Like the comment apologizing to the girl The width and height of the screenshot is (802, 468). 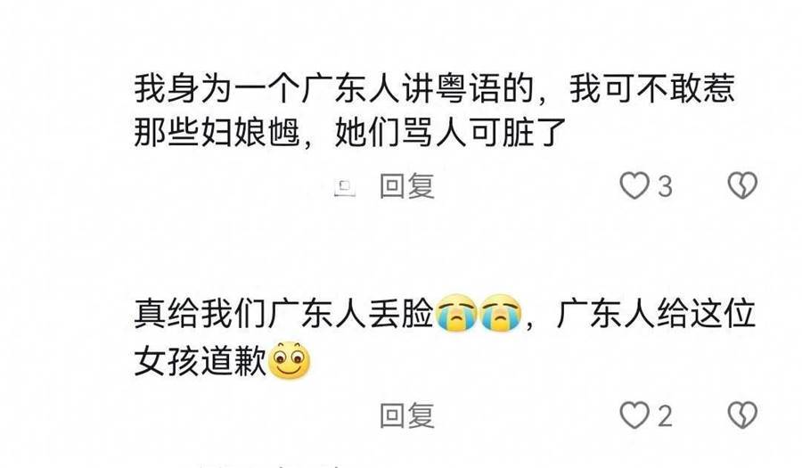(x=634, y=415)
